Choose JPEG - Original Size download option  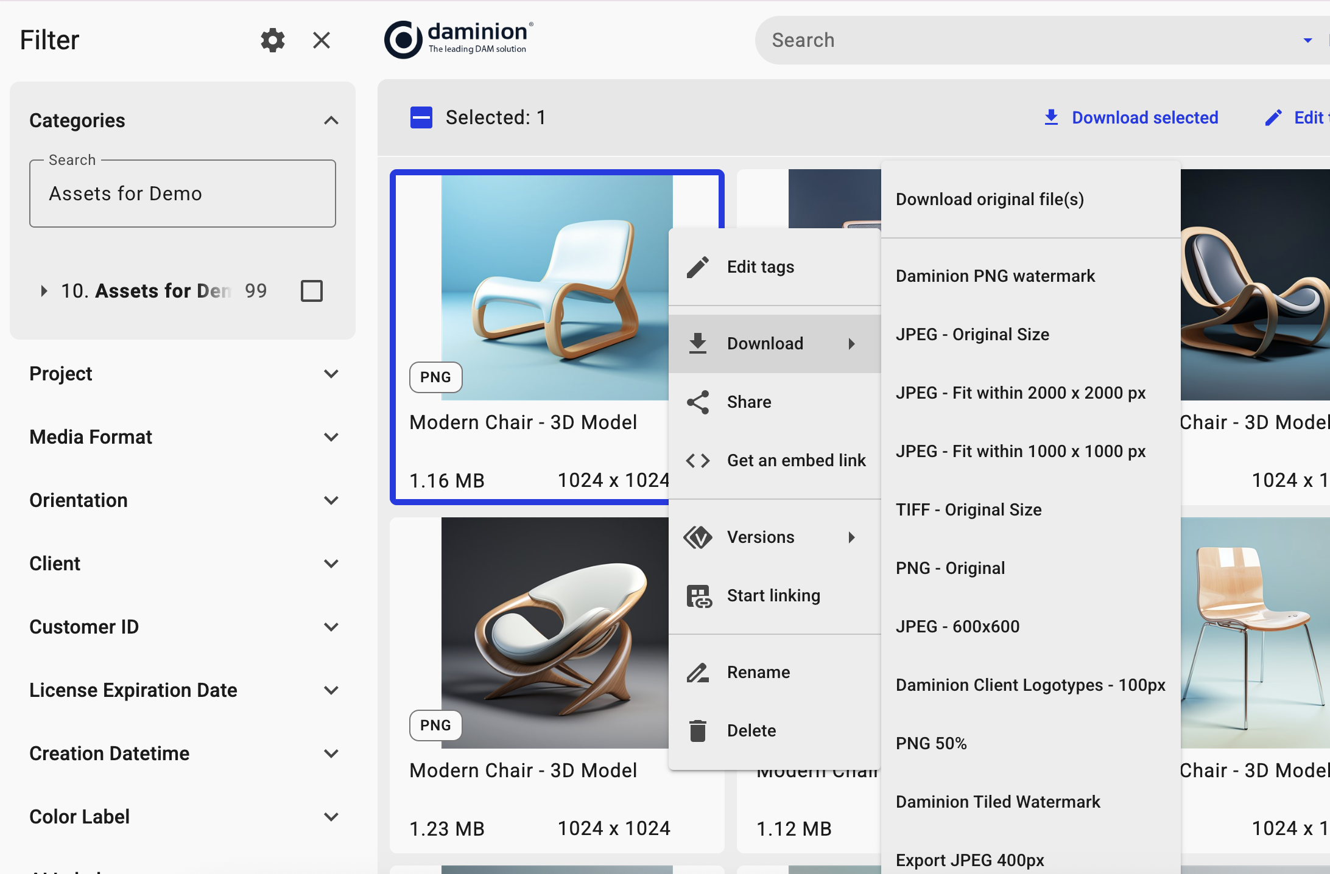click(x=972, y=334)
